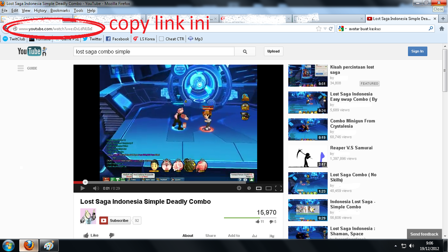Select the About tab
Screen dimensions: 448x252
[x=188, y=236]
